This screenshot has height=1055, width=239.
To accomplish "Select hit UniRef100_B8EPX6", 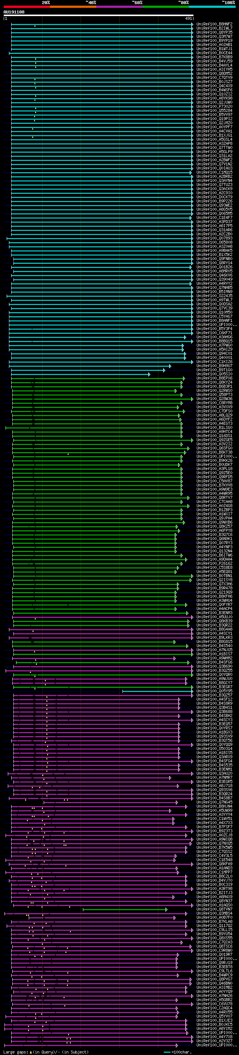I will (214, 378).
